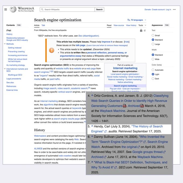
Task: Click caret back-link of reference 4
Action: (92, 95)
